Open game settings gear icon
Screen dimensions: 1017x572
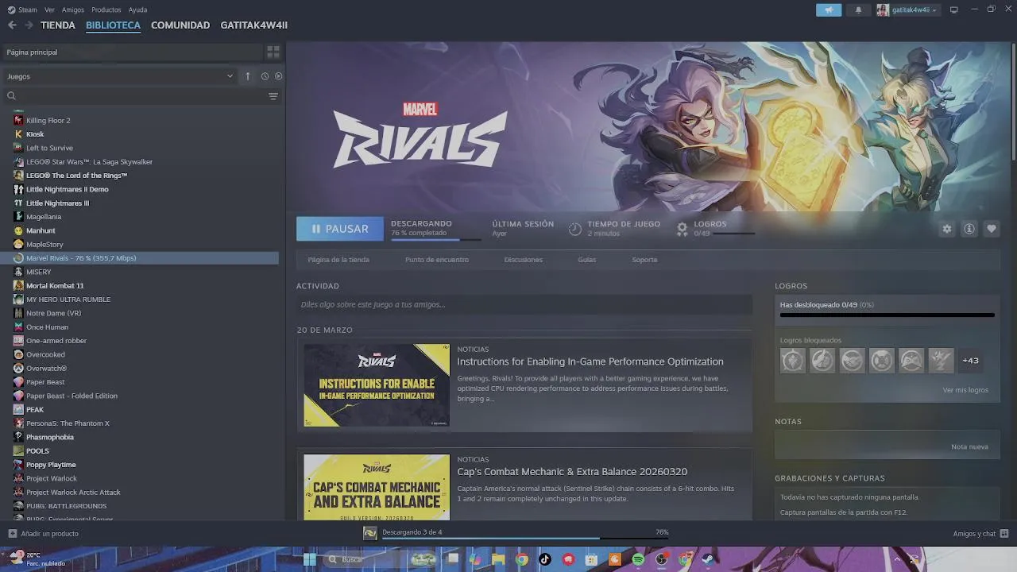tap(946, 229)
